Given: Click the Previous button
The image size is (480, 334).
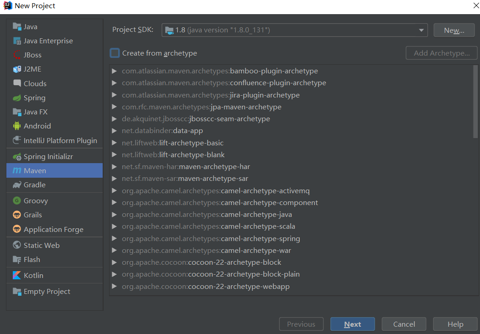Looking at the screenshot, I should coord(301,324).
